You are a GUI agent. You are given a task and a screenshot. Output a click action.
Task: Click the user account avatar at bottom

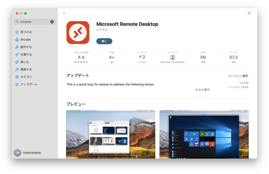(x=17, y=152)
